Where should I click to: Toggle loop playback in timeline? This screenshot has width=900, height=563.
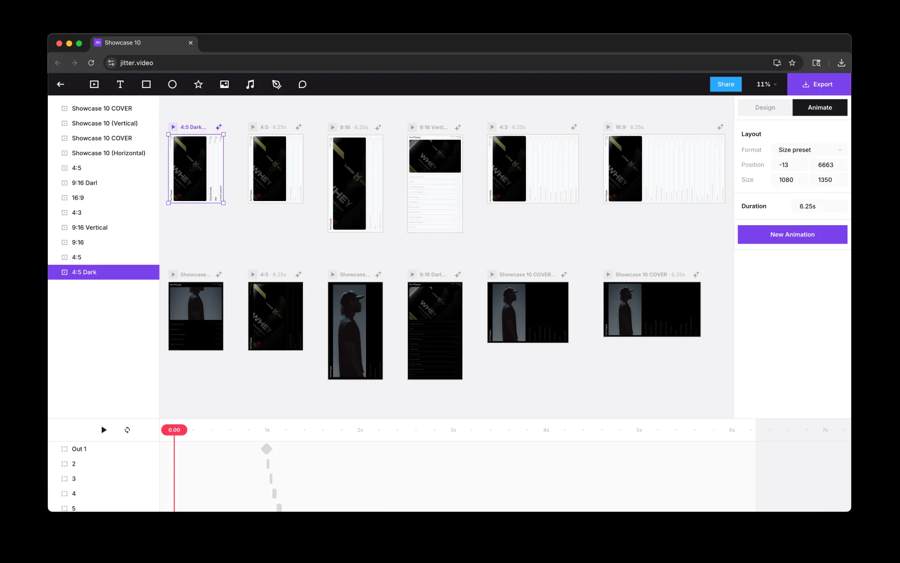127,430
